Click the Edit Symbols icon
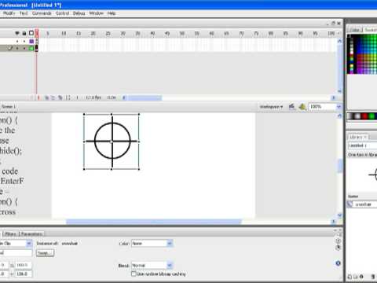377x283 pixels. 302,106
